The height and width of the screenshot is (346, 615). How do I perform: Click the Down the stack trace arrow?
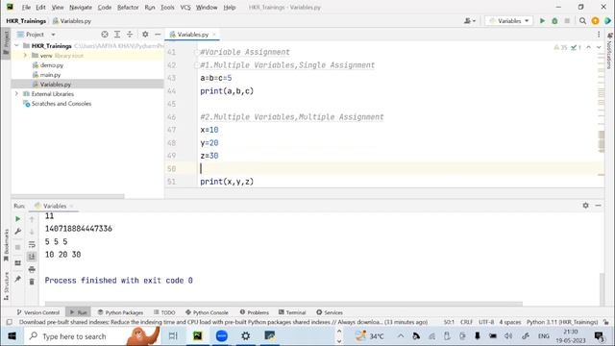tap(32, 232)
